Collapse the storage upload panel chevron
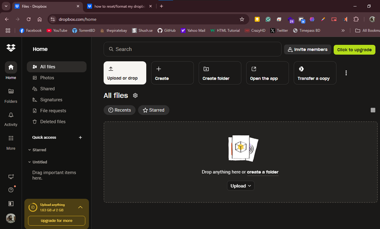Viewport: 380px width, 229px height. [x=80, y=207]
